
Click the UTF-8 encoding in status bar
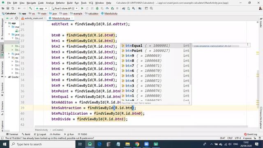238,138
